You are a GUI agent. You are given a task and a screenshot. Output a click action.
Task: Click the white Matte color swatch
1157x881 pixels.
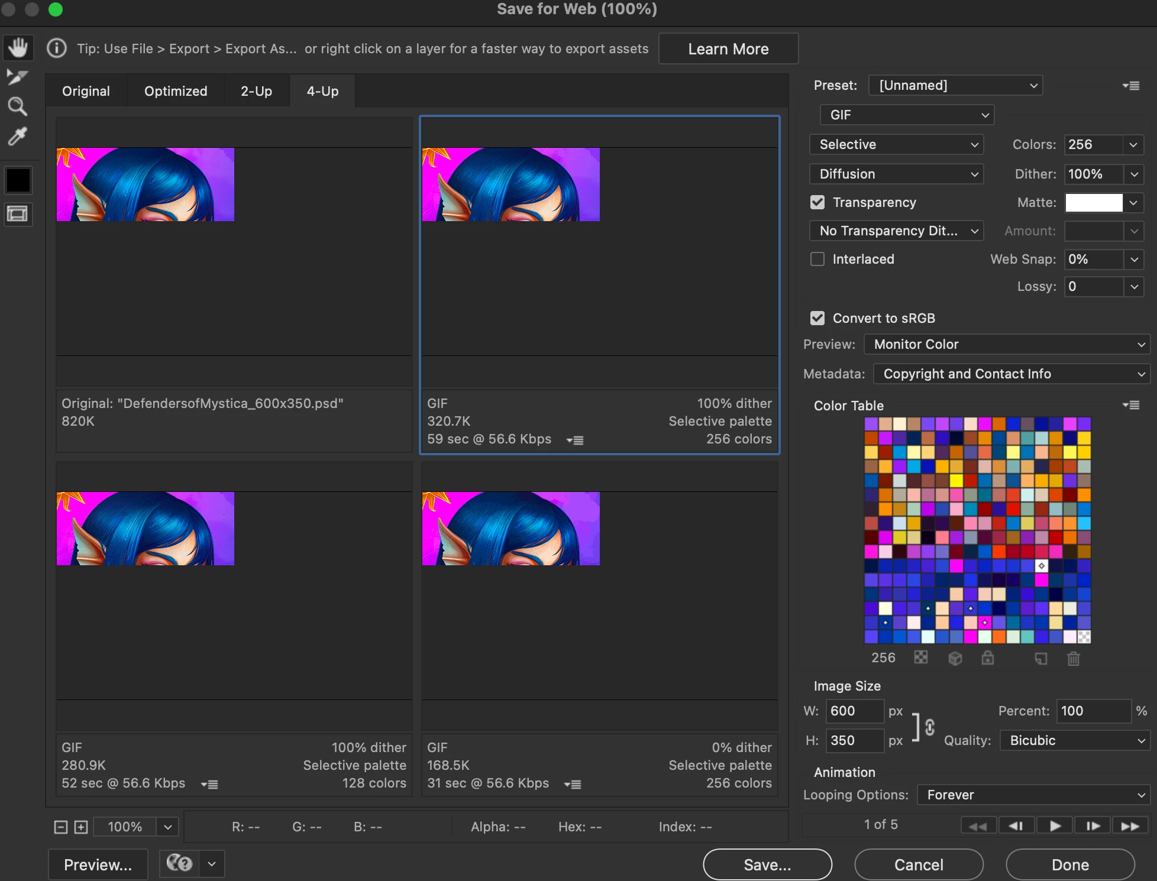tap(1094, 202)
